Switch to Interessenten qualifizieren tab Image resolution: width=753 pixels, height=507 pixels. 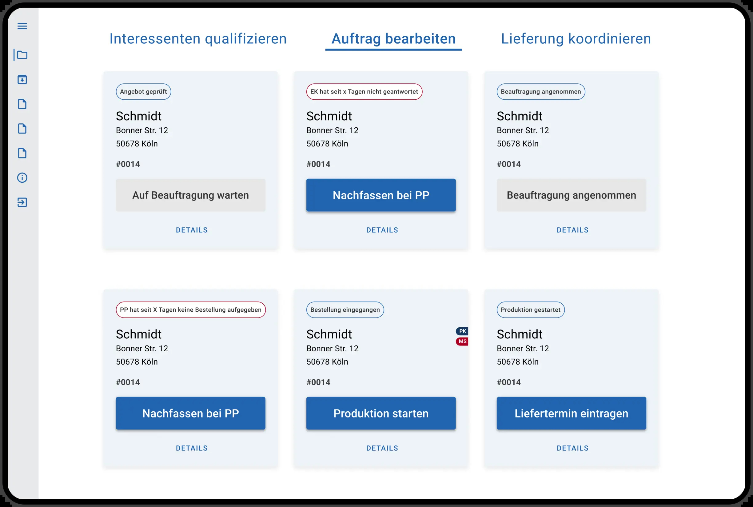pyautogui.click(x=198, y=39)
